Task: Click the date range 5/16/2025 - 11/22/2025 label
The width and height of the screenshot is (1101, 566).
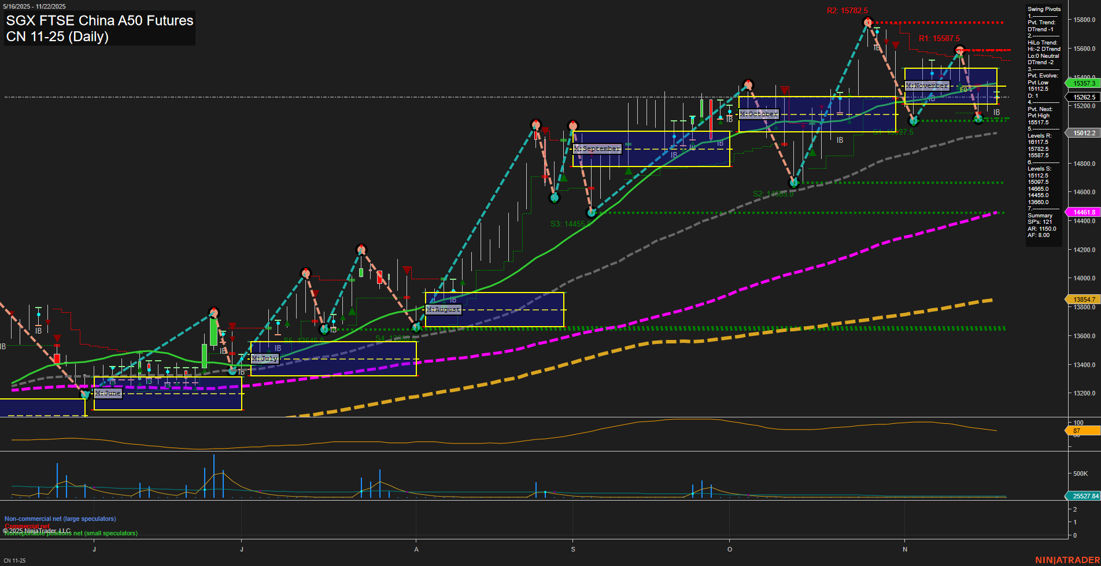Action: click(34, 6)
